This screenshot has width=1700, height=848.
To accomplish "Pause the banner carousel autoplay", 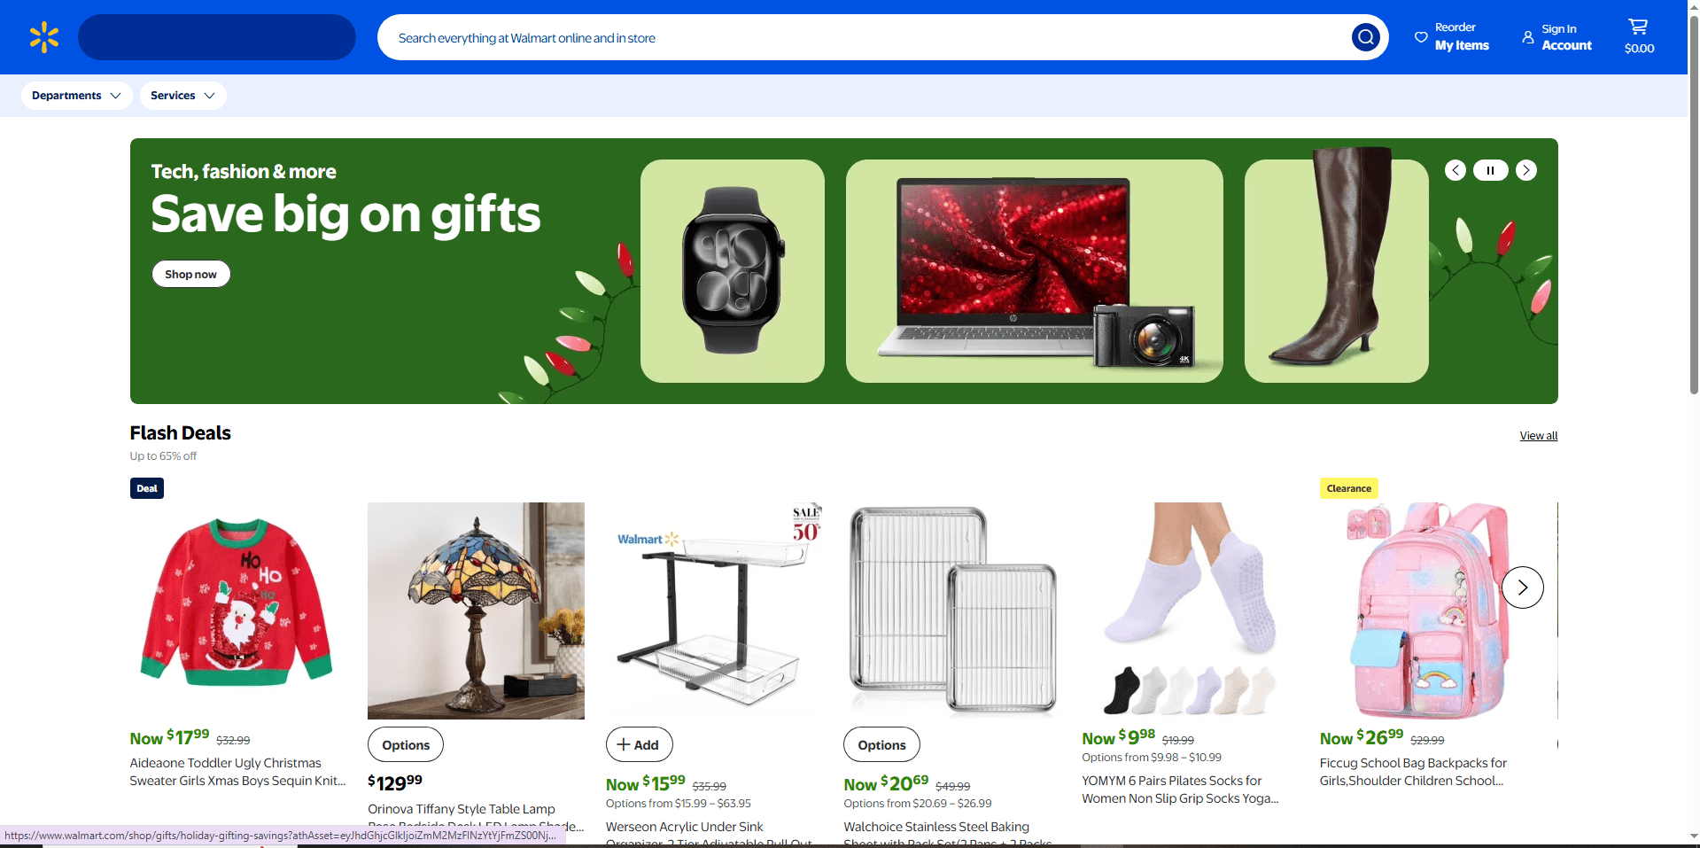I will point(1491,170).
